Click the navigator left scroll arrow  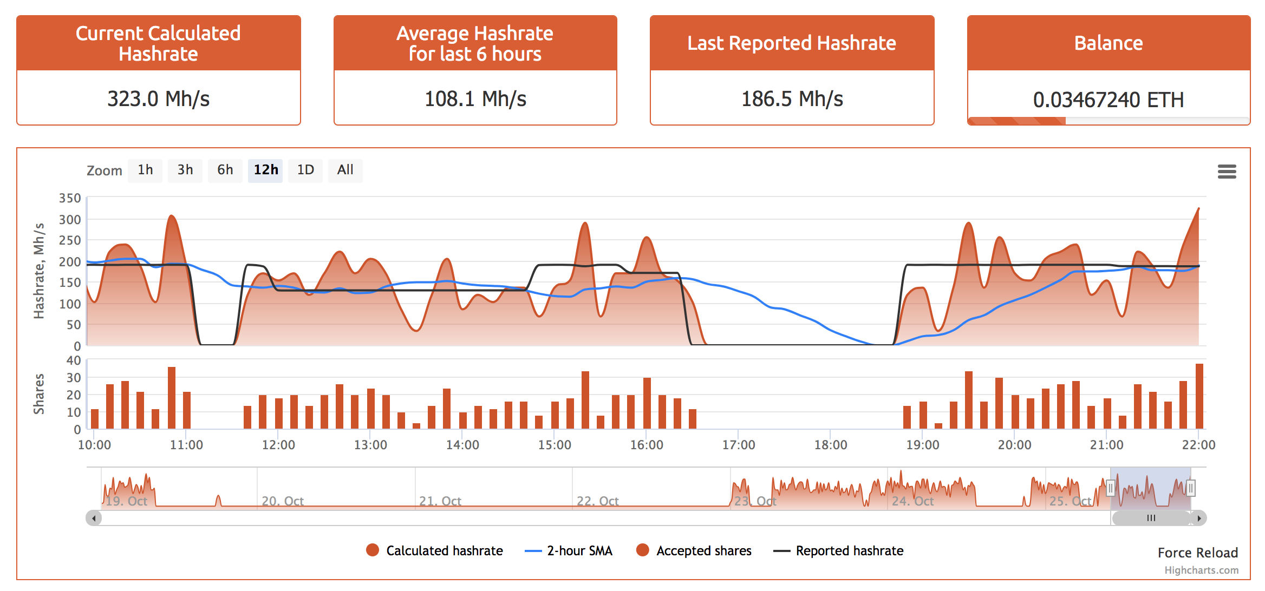point(94,518)
